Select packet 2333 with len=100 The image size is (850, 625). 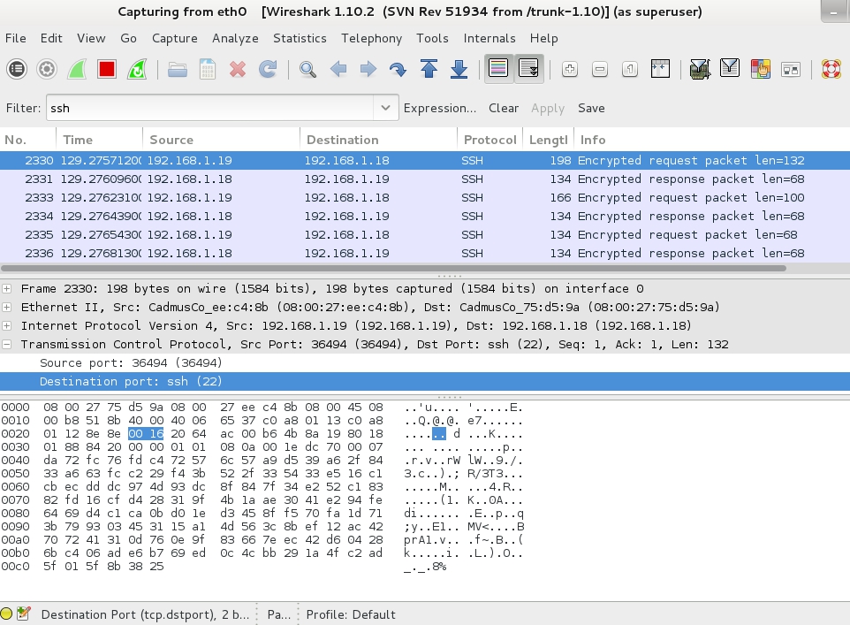point(425,197)
